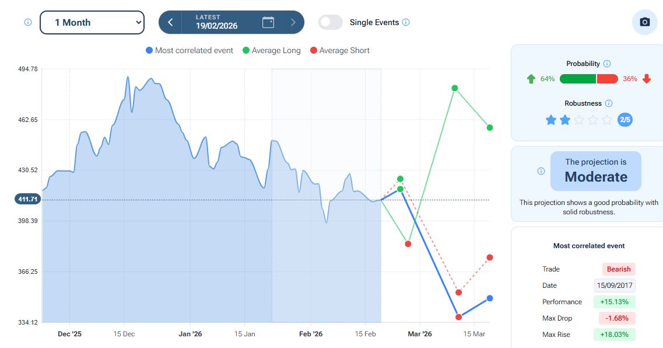Hide the Average Long legend series
The height and width of the screenshot is (348, 663).
click(271, 51)
